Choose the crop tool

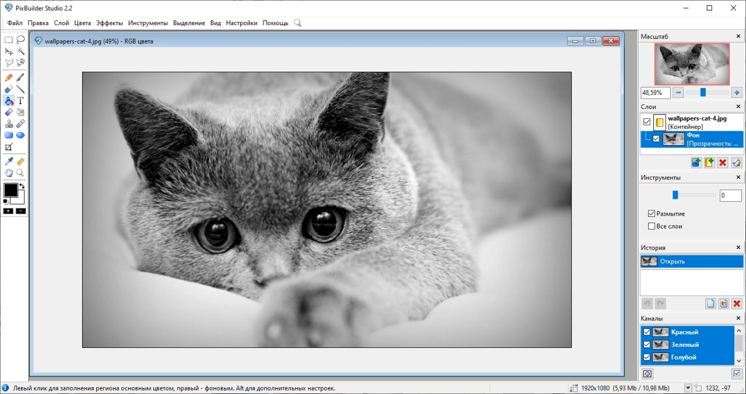[x=9, y=147]
